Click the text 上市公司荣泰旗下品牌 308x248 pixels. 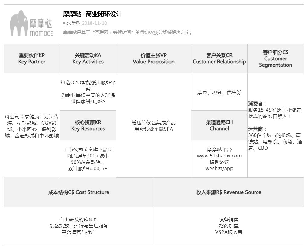point(88,150)
